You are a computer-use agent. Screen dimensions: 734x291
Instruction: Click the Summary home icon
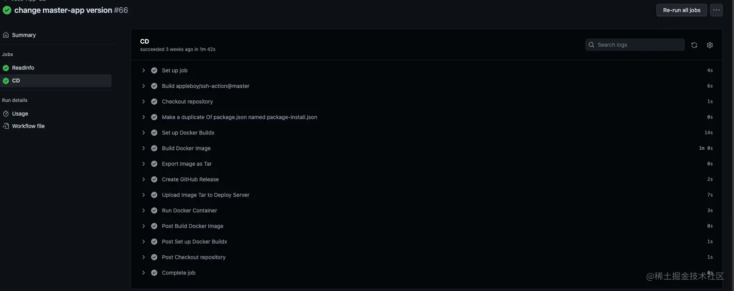coord(6,35)
